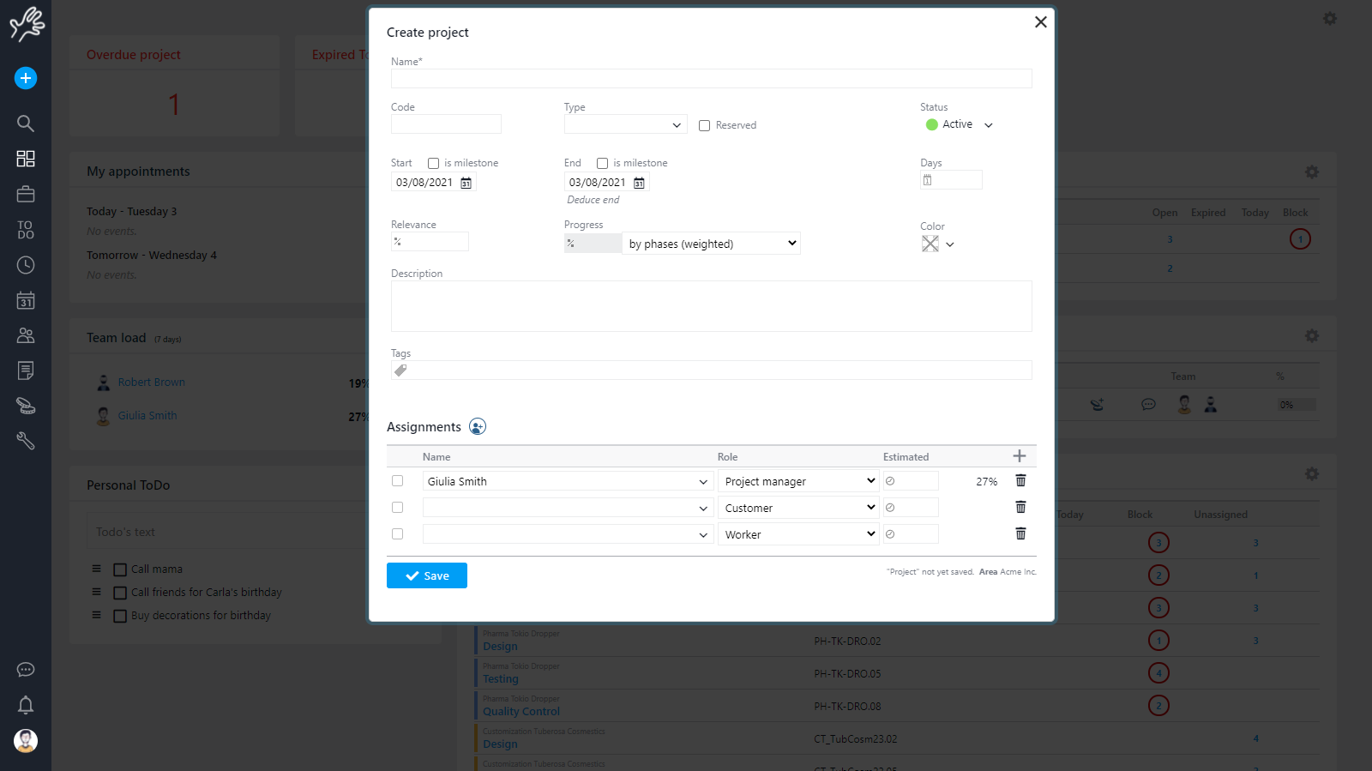
Task: Open the calendar section in sidebar
Action: point(26,300)
